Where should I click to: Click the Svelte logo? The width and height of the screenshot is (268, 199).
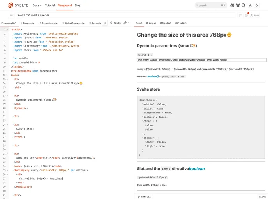18,5
